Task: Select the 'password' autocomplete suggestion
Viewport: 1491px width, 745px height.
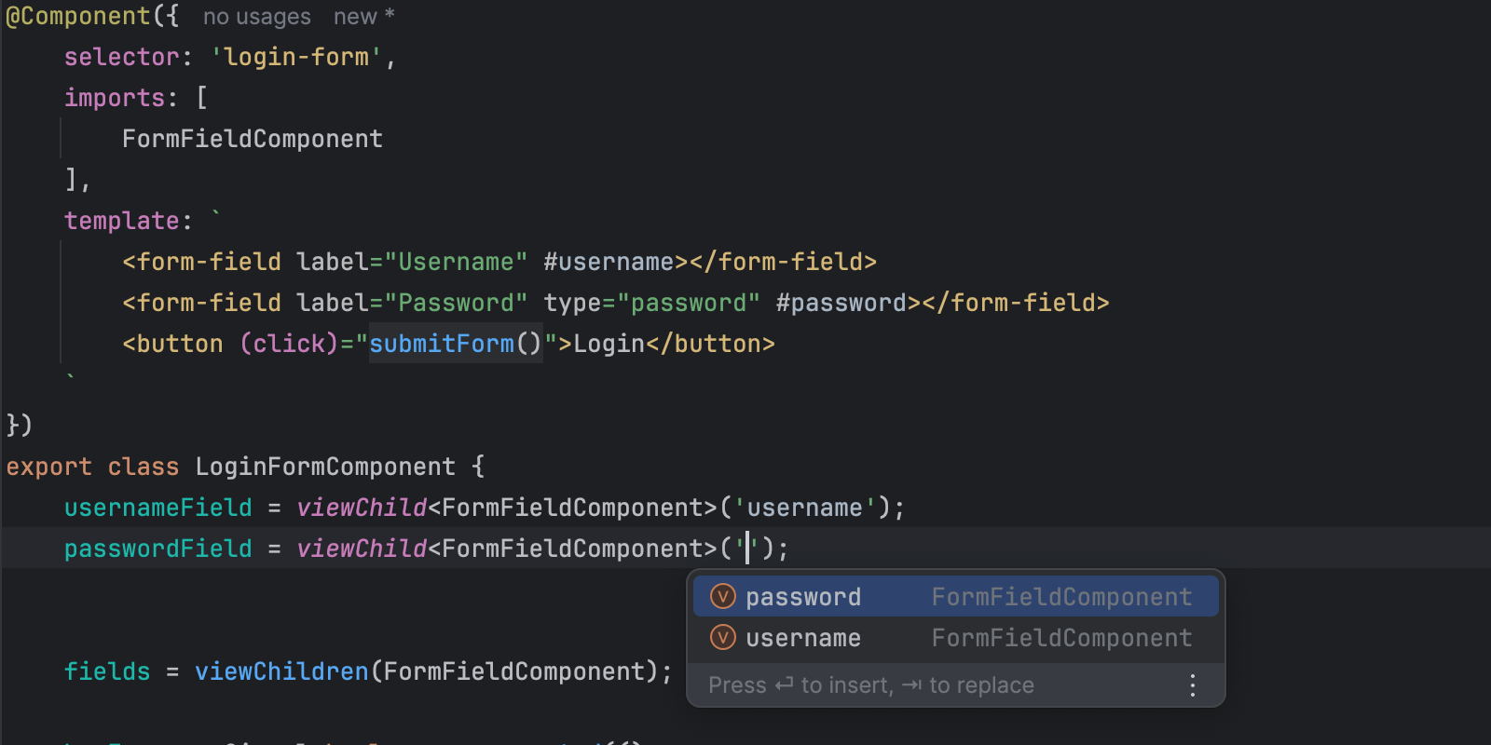Action: pos(803,597)
